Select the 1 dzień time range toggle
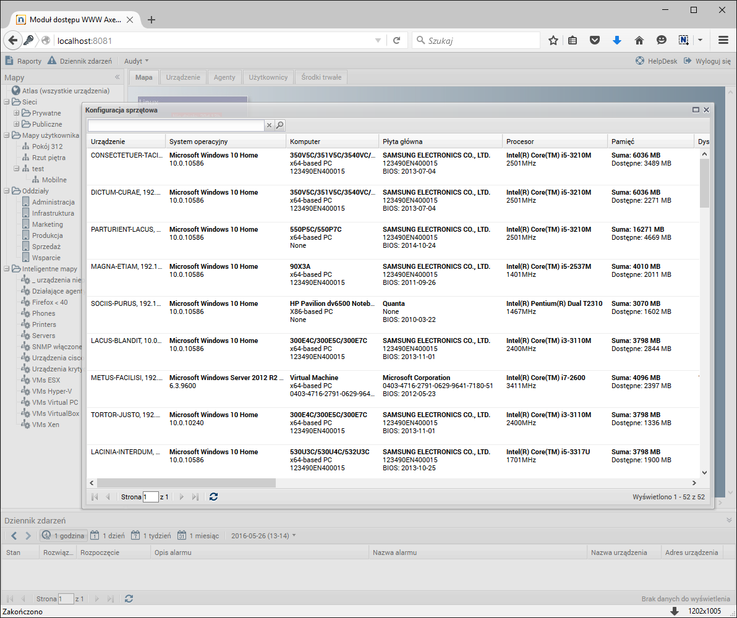The width and height of the screenshot is (737, 618). (108, 536)
